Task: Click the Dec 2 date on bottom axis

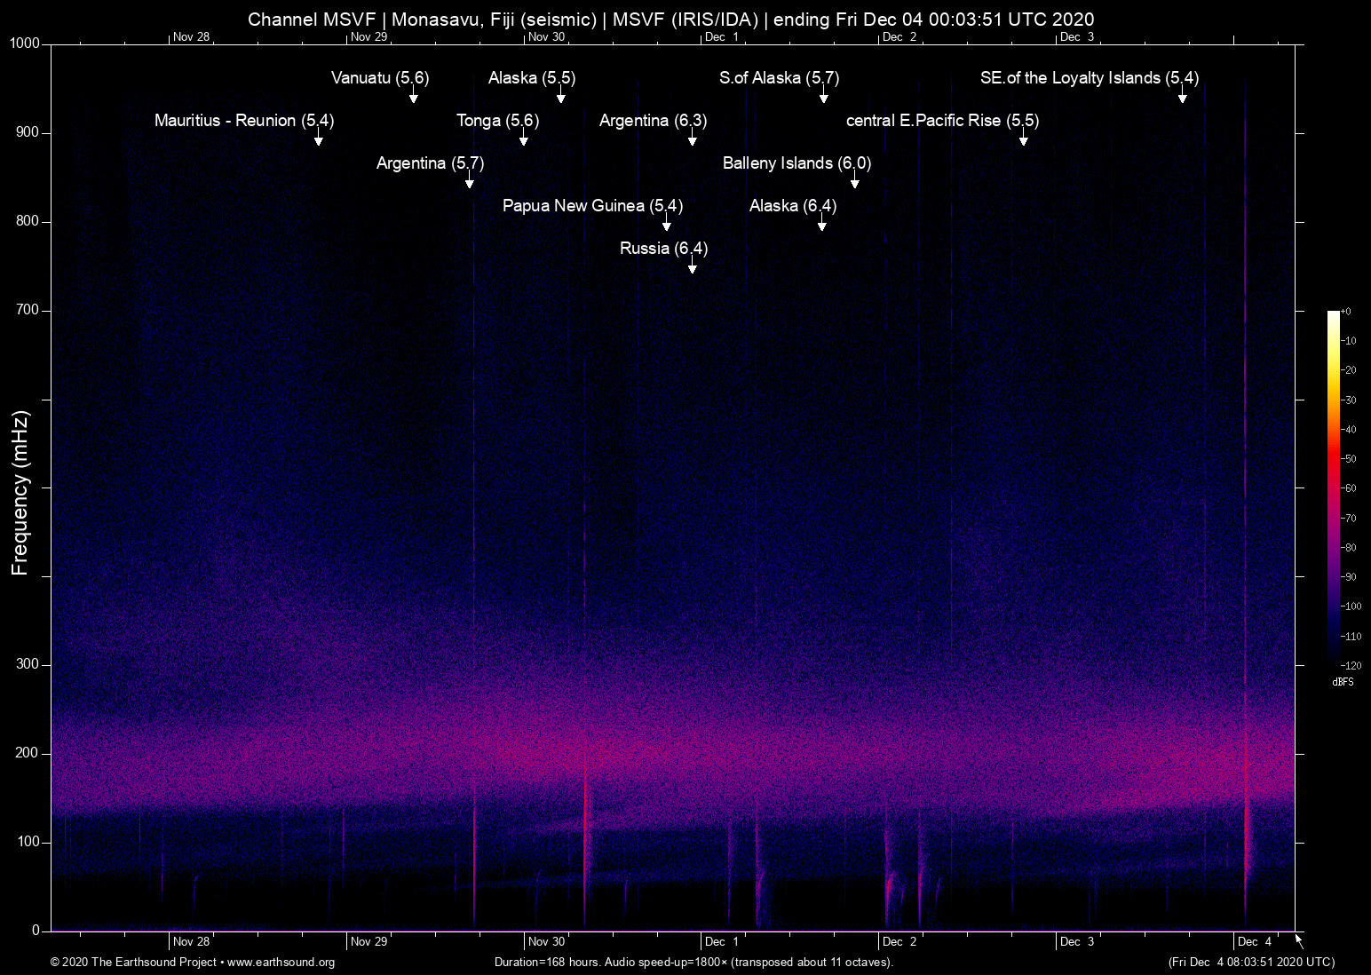Action: [900, 941]
